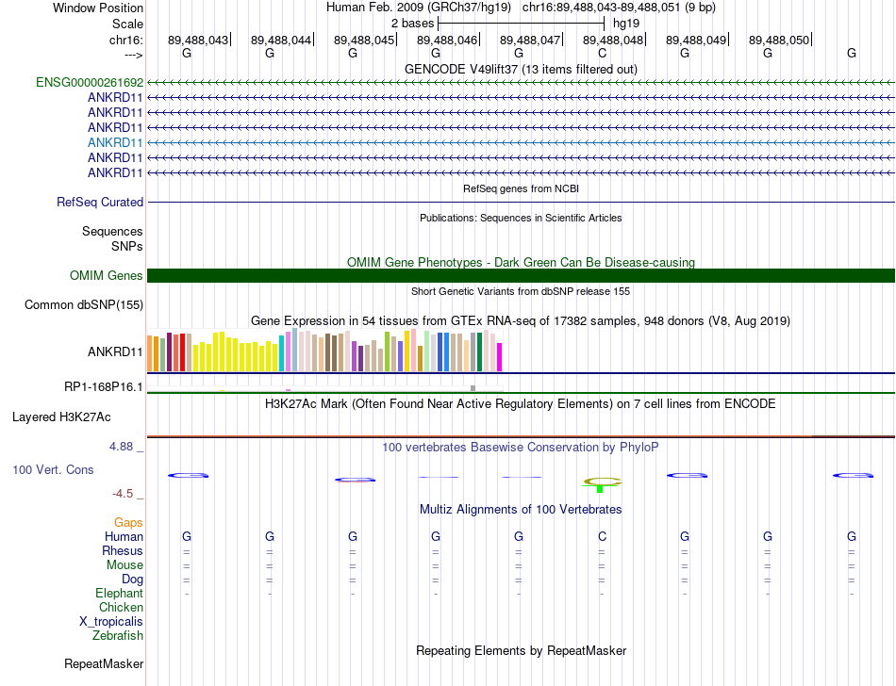Click the magenta bar at the chart's end

click(500, 357)
